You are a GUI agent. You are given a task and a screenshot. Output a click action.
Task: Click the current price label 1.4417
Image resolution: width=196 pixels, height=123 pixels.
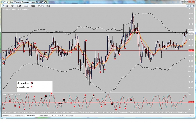click(x=191, y=32)
